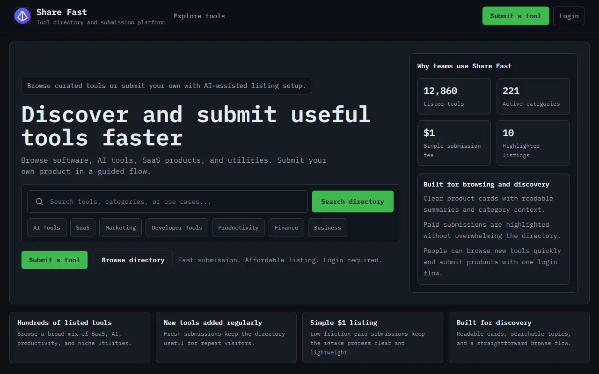
Task: Open the Browse directory button
Action: (x=133, y=260)
